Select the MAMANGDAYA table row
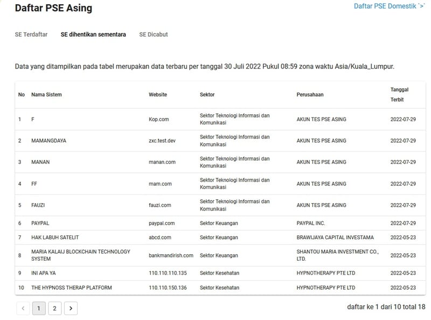This screenshot has width=431, height=320. [220, 141]
